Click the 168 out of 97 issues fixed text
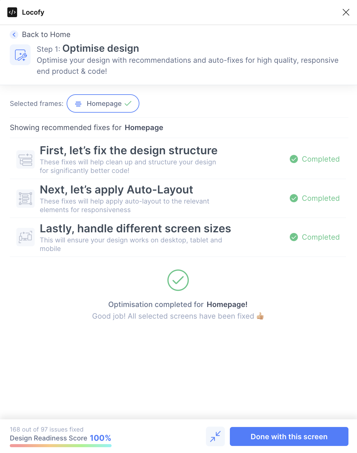The image size is (357, 453). [x=46, y=429]
